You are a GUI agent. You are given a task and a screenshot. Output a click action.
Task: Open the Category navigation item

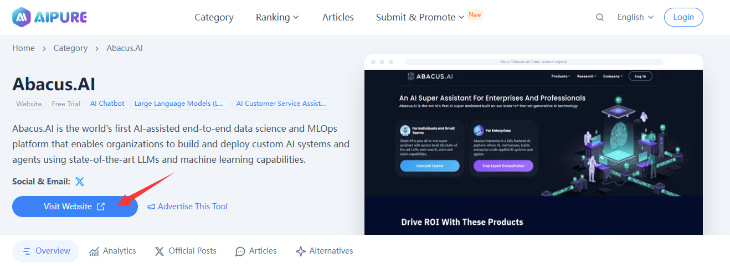click(214, 17)
